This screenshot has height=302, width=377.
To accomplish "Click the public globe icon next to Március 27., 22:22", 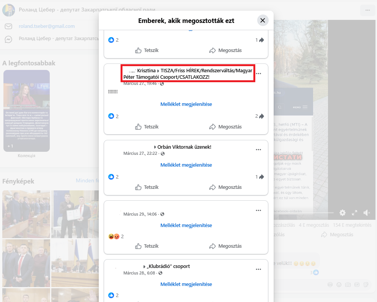I will [x=163, y=154].
